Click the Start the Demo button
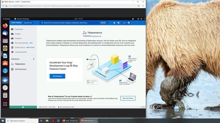The height and width of the screenshot is (123, 220). pyautogui.click(x=128, y=98)
